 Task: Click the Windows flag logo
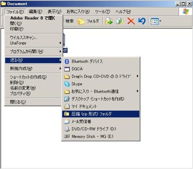coord(186,12)
